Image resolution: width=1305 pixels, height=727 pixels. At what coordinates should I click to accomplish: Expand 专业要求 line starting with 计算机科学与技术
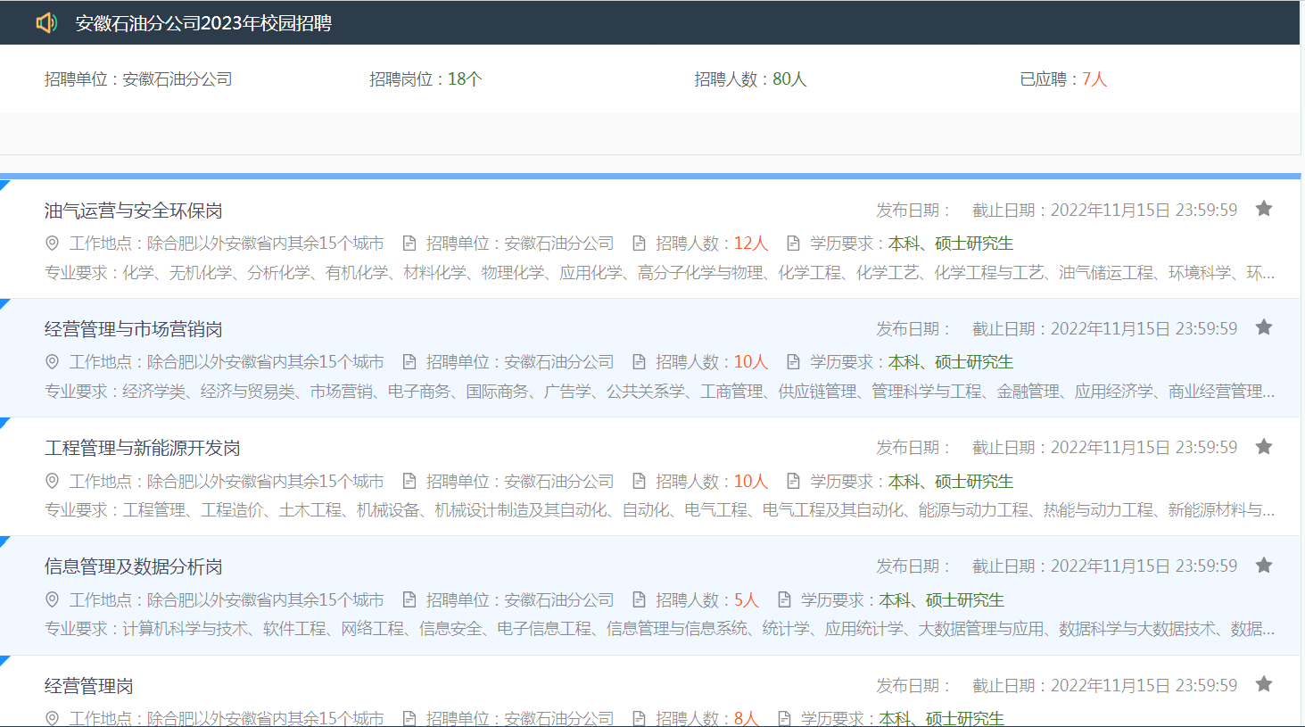point(659,629)
